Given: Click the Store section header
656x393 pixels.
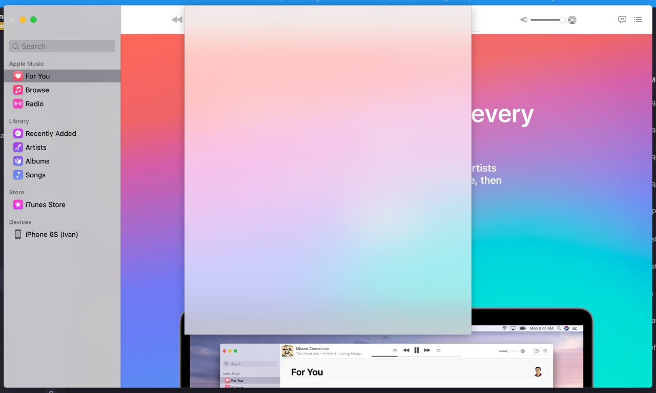Looking at the screenshot, I should 16,193.
